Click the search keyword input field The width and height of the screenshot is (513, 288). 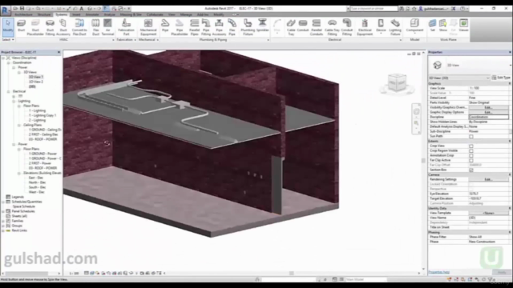click(x=374, y=9)
